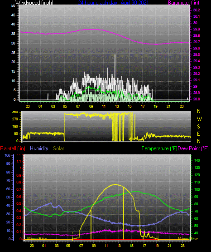Click the "45" windspeed axis value
The height and width of the screenshot is (252, 211).
pos(13,15)
